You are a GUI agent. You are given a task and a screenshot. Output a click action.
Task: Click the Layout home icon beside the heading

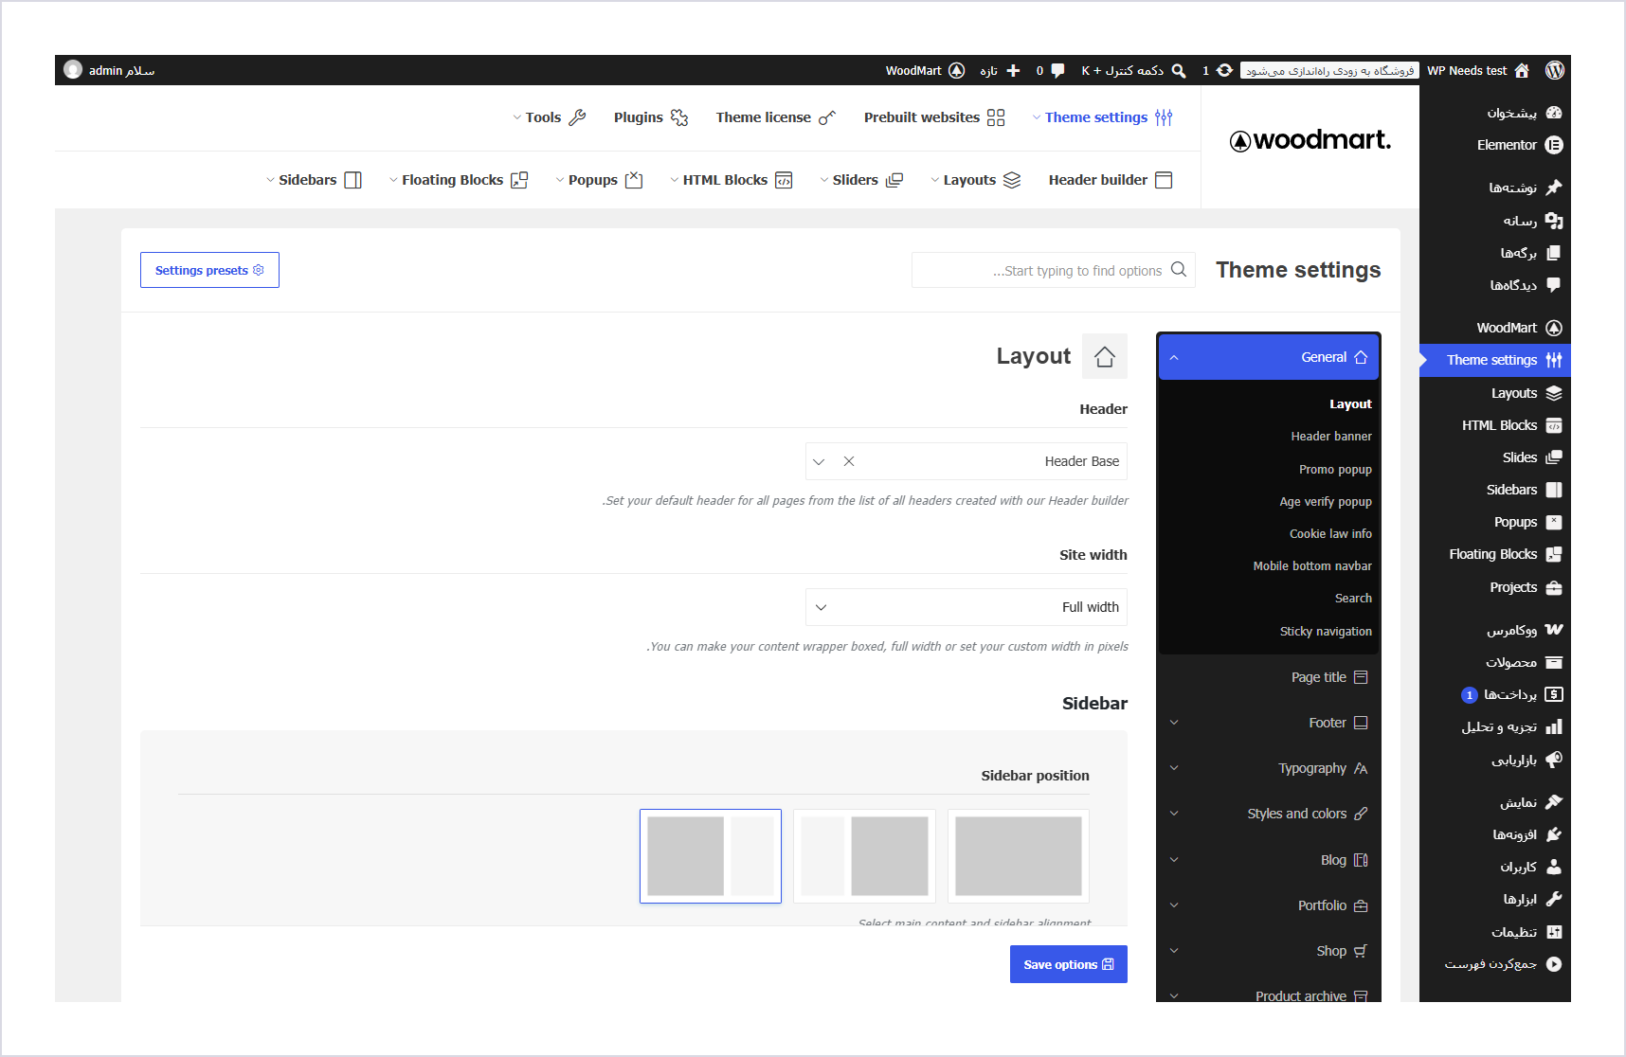pyautogui.click(x=1105, y=356)
